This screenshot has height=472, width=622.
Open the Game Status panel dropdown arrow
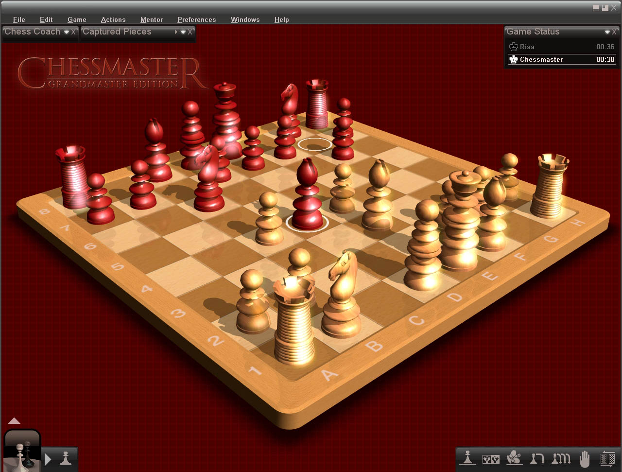pyautogui.click(x=607, y=32)
